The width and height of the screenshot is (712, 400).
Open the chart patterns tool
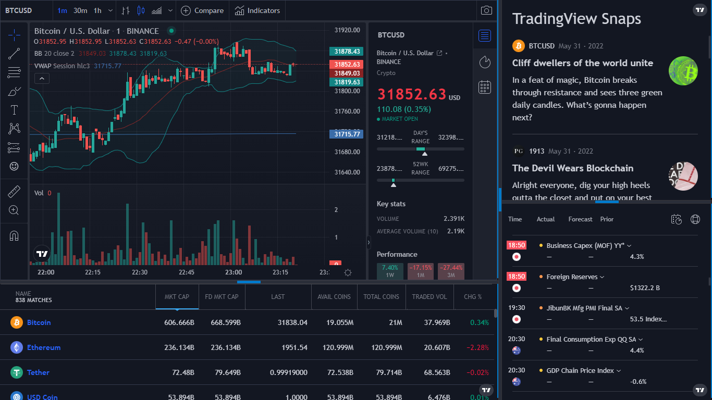point(14,129)
